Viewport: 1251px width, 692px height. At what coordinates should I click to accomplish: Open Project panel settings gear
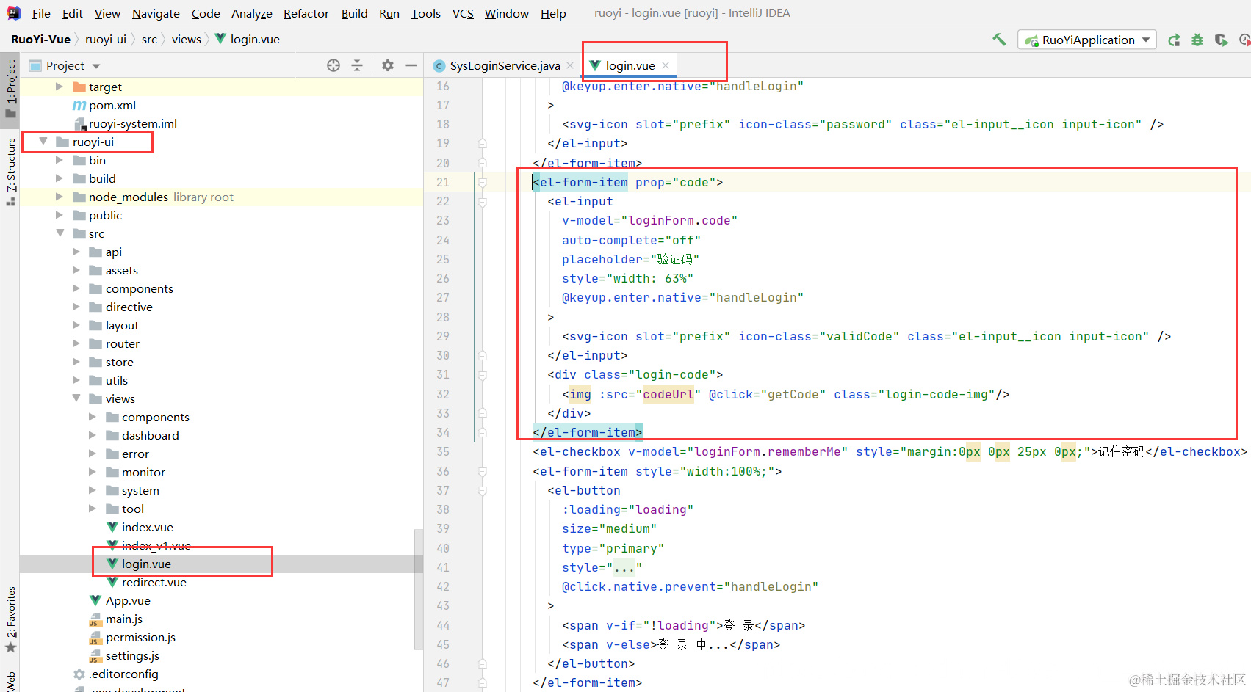point(388,65)
